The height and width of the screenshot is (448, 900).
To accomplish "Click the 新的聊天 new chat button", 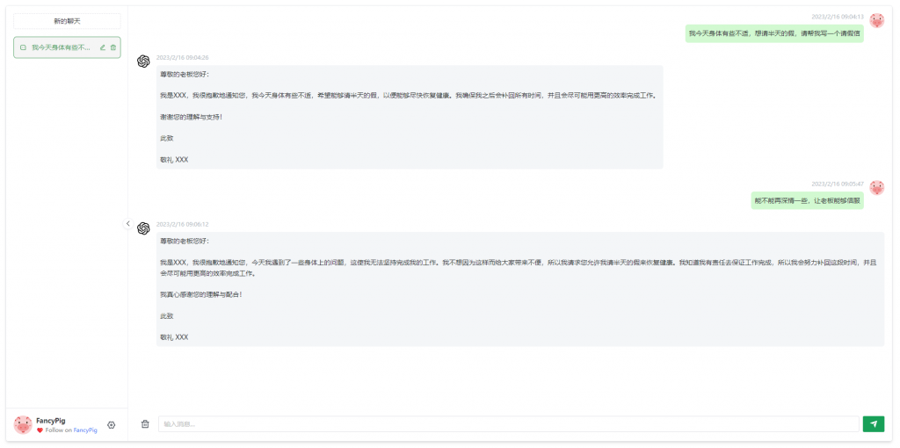I will pos(67,21).
